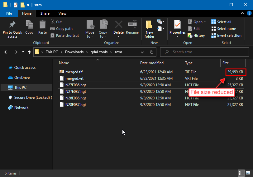Switch to details view in status bar
The width and height of the screenshot is (253, 177).
point(241,172)
